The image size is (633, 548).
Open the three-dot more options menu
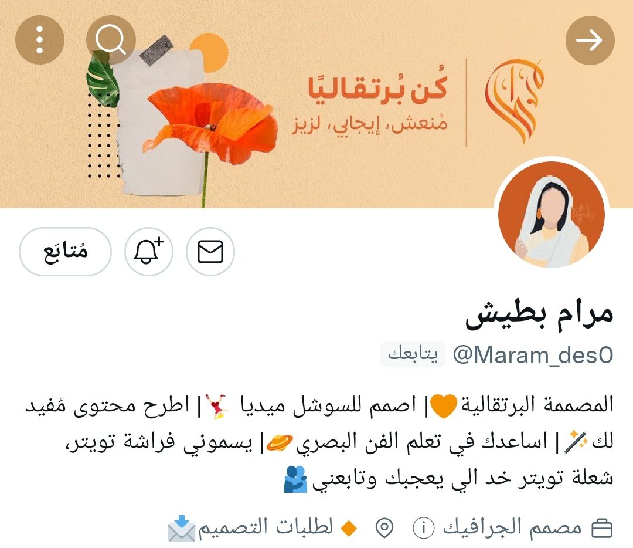pyautogui.click(x=40, y=40)
